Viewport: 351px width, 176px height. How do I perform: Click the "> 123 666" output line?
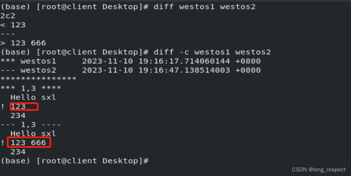[x=23, y=43]
